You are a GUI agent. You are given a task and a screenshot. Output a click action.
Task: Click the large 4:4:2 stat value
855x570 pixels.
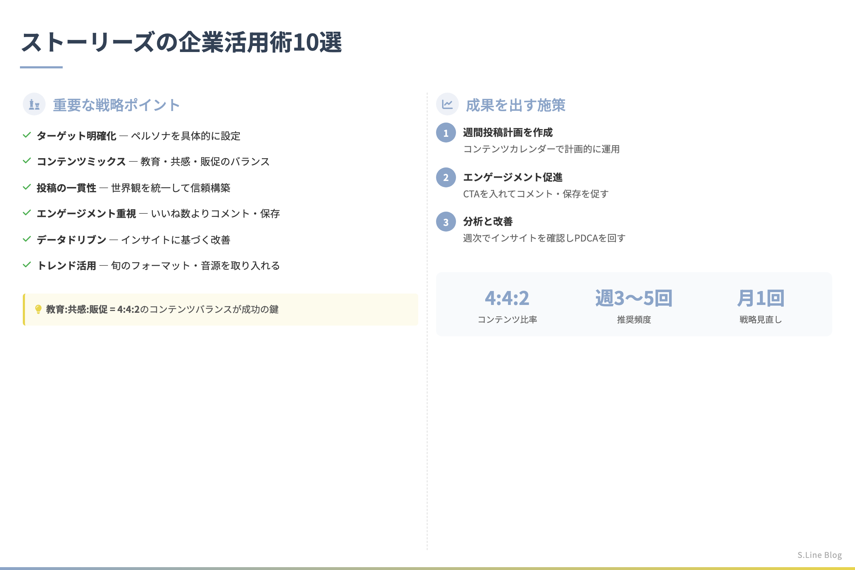(x=507, y=298)
